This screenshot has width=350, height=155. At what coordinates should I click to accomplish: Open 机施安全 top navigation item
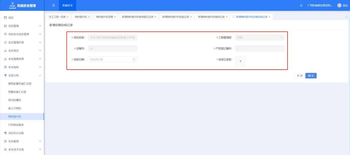click(67, 6)
